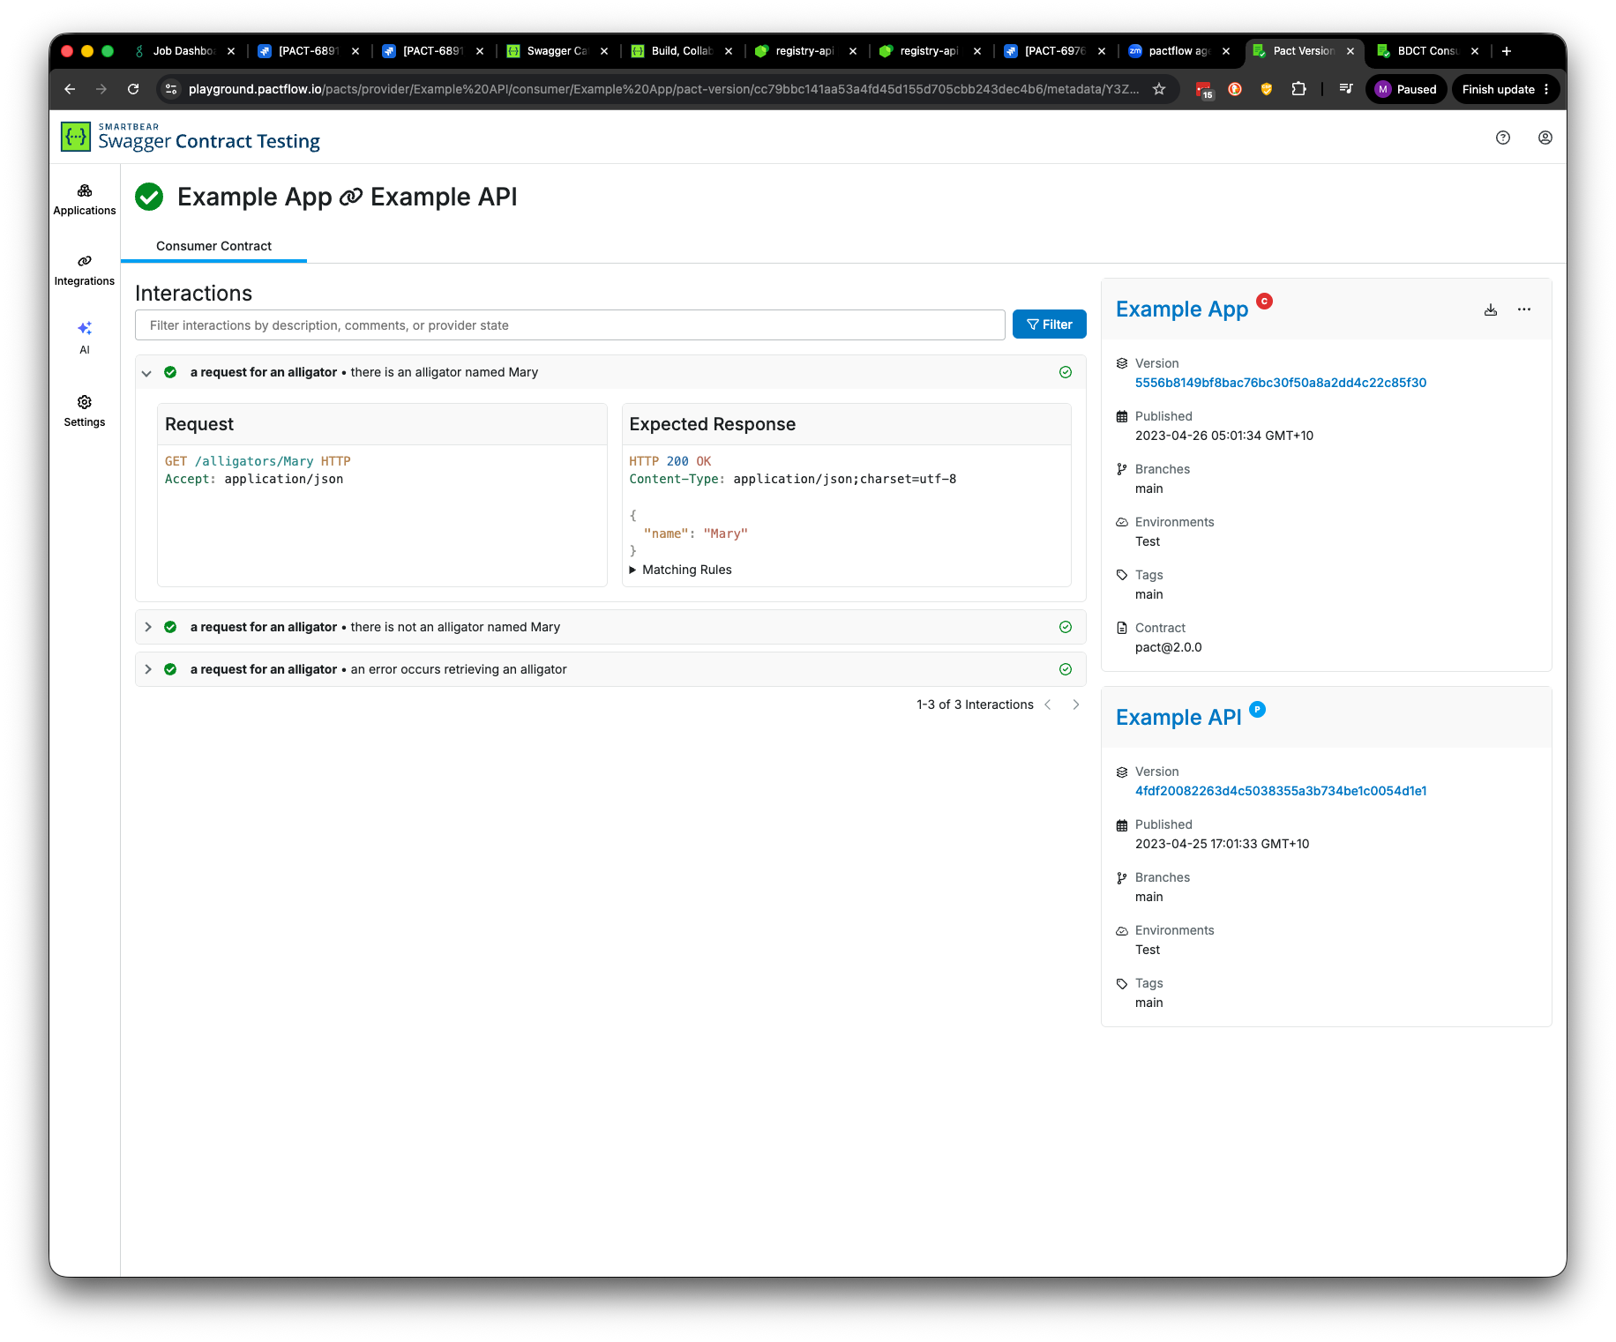The width and height of the screenshot is (1616, 1342).
Task: Switch to the Job Dashboard browser tab
Action: (x=184, y=51)
